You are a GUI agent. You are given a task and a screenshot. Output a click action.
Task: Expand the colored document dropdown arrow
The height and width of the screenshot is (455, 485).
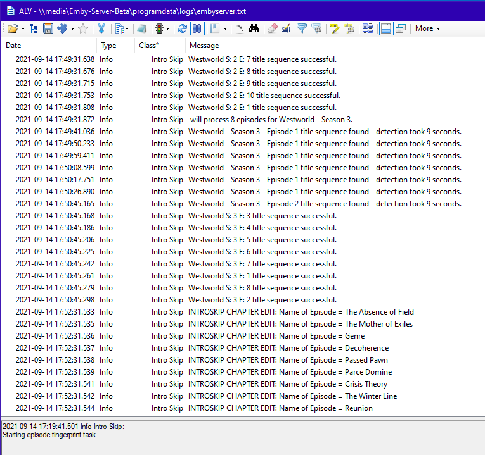127,29
